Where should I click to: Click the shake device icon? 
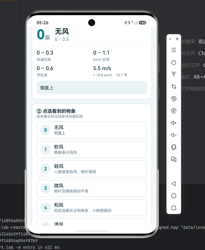(x=174, y=147)
